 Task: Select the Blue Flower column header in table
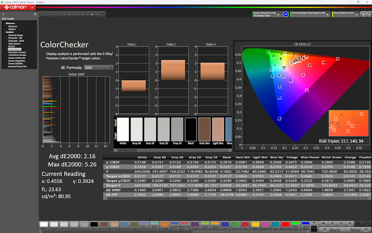point(310,158)
